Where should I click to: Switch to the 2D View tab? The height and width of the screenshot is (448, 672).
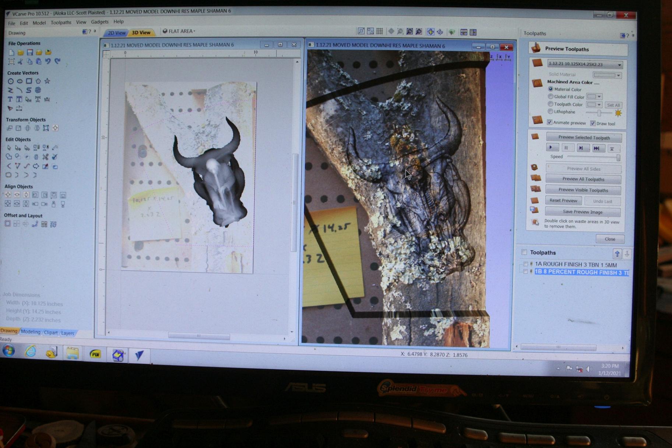click(x=117, y=33)
